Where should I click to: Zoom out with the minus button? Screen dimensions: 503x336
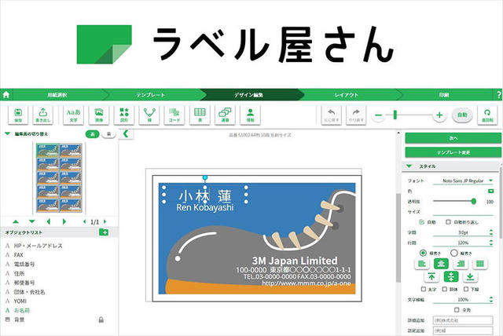point(379,115)
